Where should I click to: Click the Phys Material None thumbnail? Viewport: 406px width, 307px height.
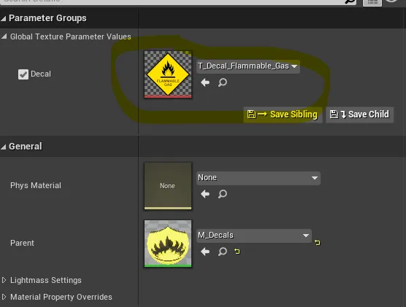pyautogui.click(x=168, y=186)
